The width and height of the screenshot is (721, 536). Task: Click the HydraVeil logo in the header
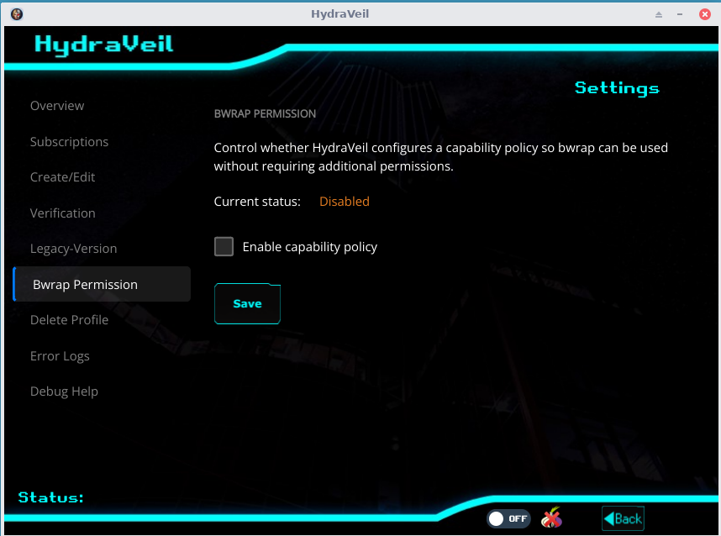104,44
